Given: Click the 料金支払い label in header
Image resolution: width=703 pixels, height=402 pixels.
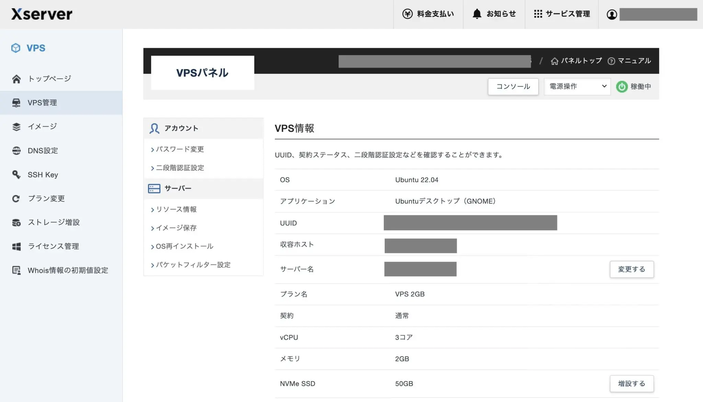Looking at the screenshot, I should click(x=435, y=14).
